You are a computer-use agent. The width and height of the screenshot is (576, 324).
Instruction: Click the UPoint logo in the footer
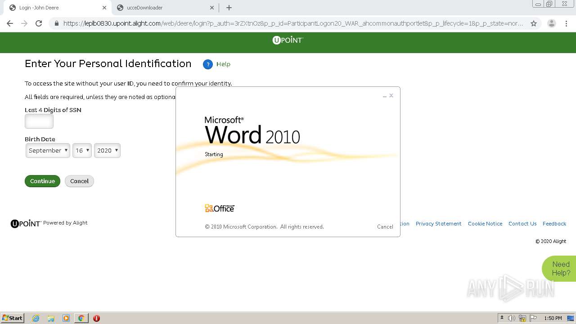[x=26, y=224]
